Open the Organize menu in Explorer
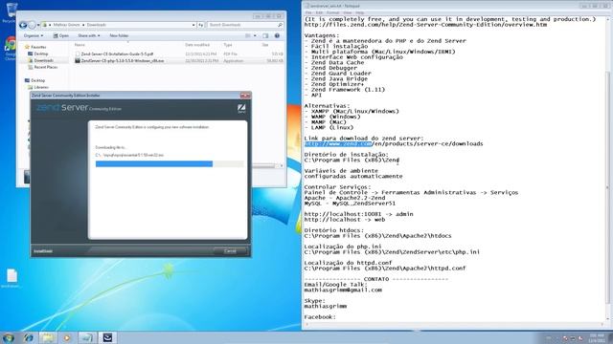Screen dimensions: 613x344 [x=34, y=35]
